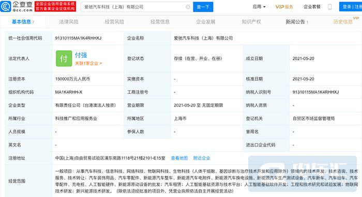Click the 统一社会信用代码 label
This screenshot has height=197, width=362.
click(25, 38)
